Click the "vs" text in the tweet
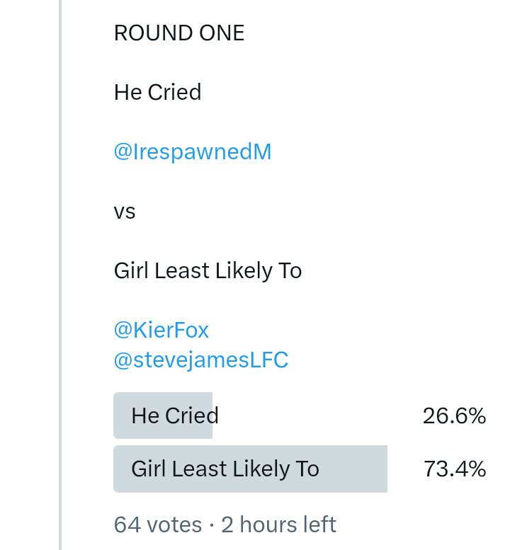 tap(125, 212)
